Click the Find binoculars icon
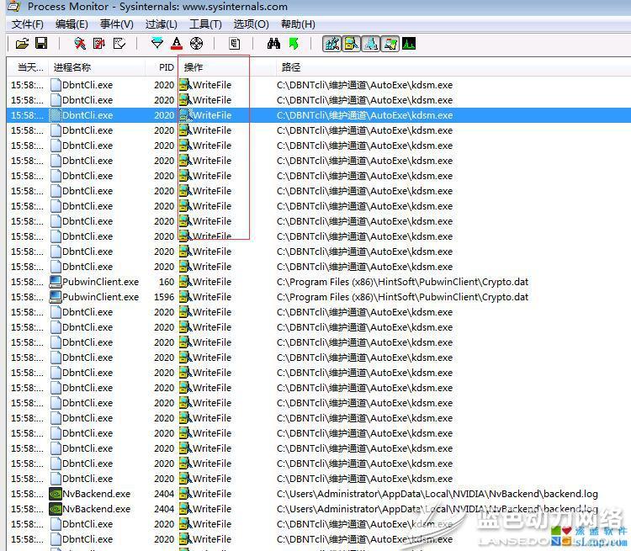Viewport: 631px width, 551px height. 273,44
